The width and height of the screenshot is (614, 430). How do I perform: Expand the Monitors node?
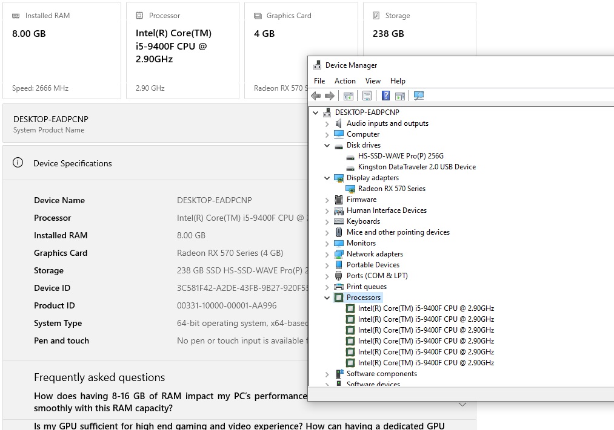click(x=327, y=244)
